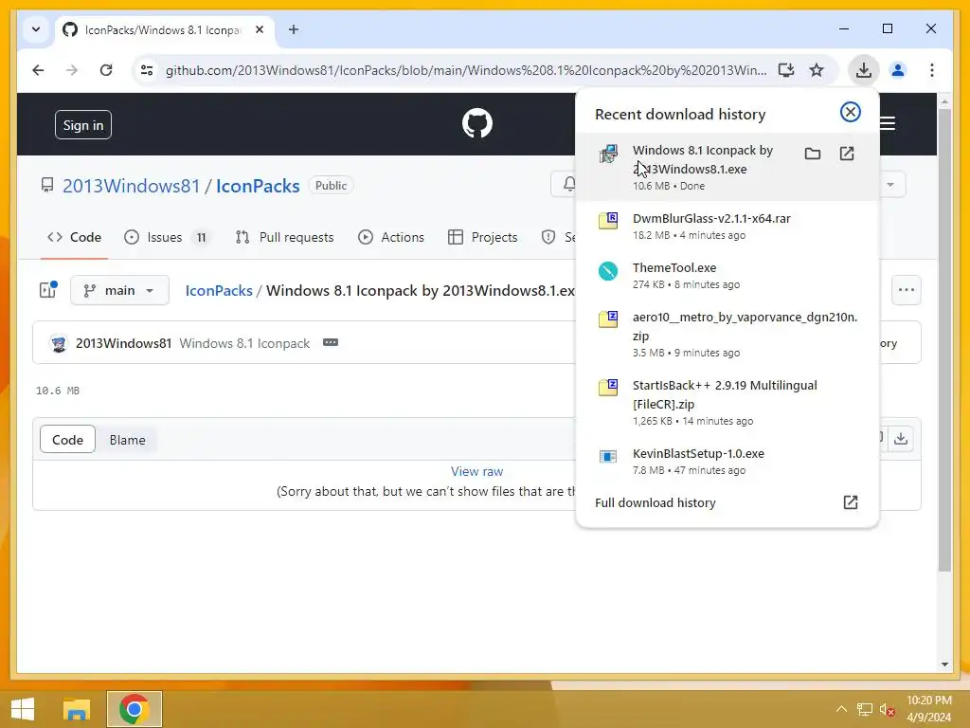Image resolution: width=970 pixels, height=728 pixels.
Task: Expand the file tree side panel
Action: point(48,290)
